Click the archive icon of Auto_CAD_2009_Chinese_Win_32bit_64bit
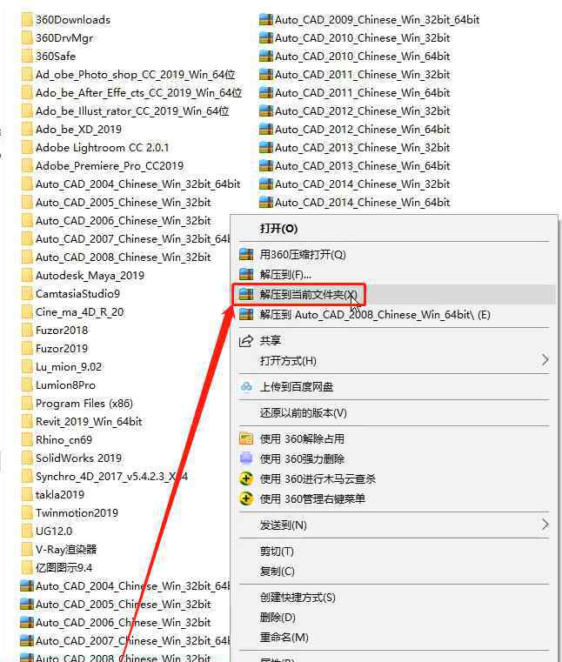Viewport: 562px width, 662px height. [x=266, y=19]
